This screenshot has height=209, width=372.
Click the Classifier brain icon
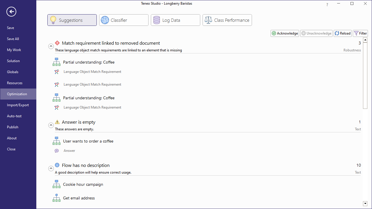[x=105, y=20]
